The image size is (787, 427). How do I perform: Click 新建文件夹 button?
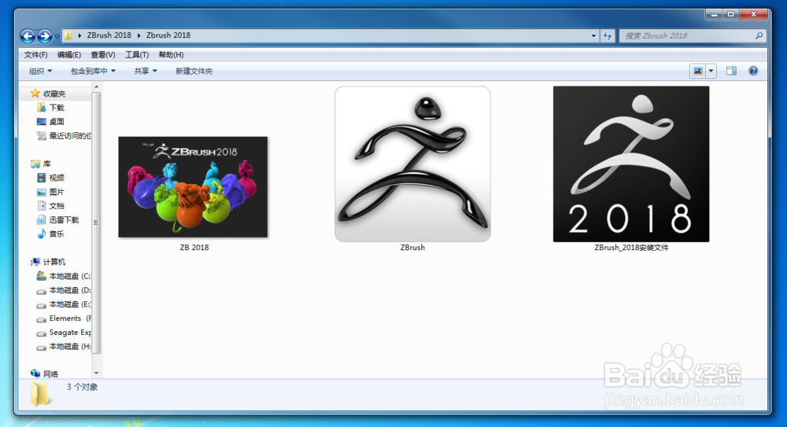pyautogui.click(x=194, y=72)
